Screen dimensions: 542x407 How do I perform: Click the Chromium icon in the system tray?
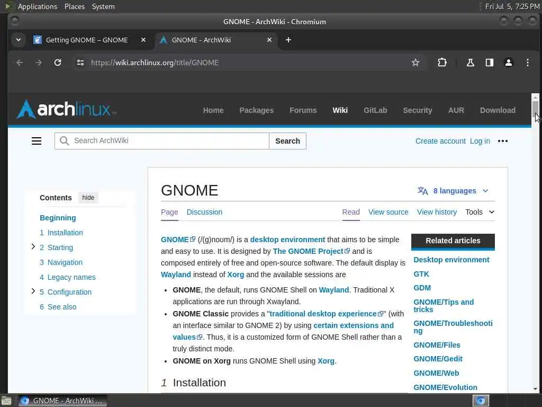(x=481, y=401)
